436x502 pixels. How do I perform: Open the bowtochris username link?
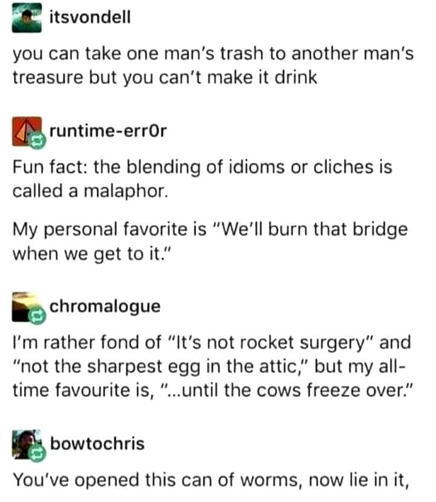[x=97, y=444]
